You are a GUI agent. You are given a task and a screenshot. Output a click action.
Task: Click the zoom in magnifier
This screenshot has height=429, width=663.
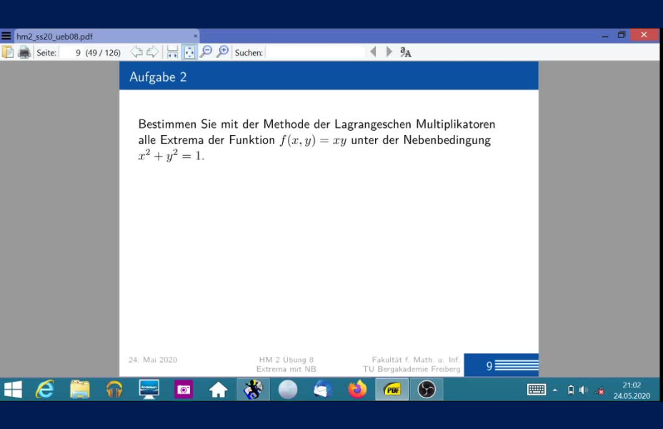click(222, 52)
